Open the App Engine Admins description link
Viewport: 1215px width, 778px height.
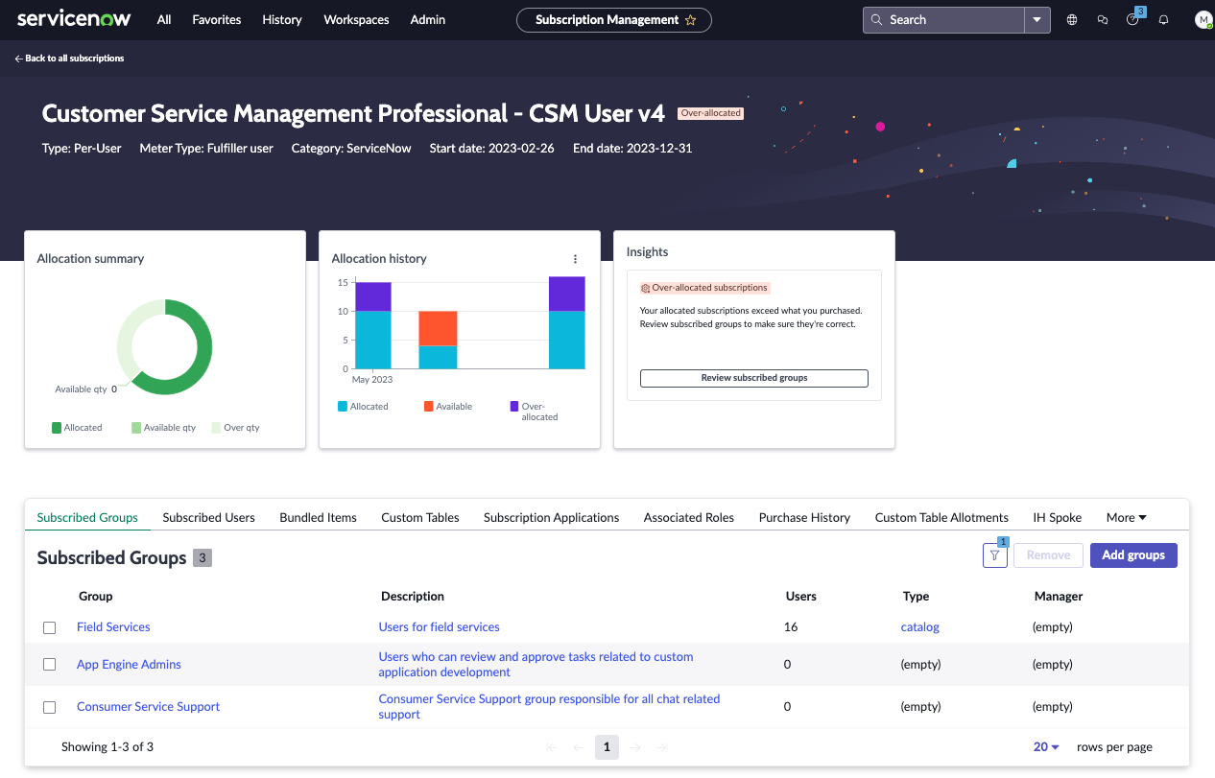pyautogui.click(x=536, y=664)
